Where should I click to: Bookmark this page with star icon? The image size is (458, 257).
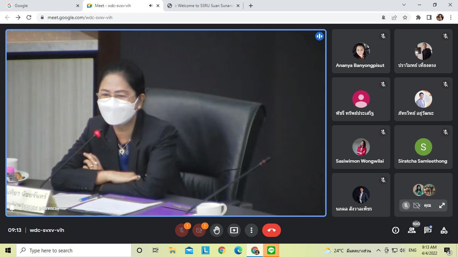pyautogui.click(x=405, y=17)
